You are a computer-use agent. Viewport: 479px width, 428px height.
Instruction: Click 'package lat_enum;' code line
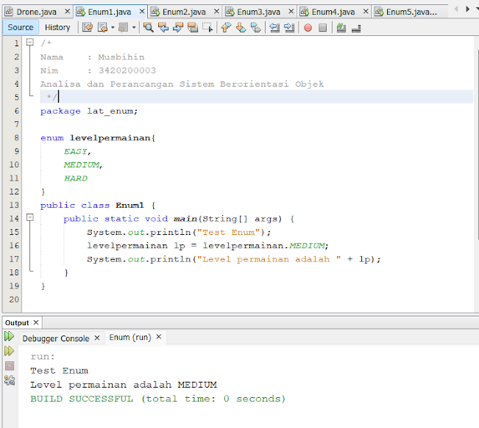(x=89, y=112)
